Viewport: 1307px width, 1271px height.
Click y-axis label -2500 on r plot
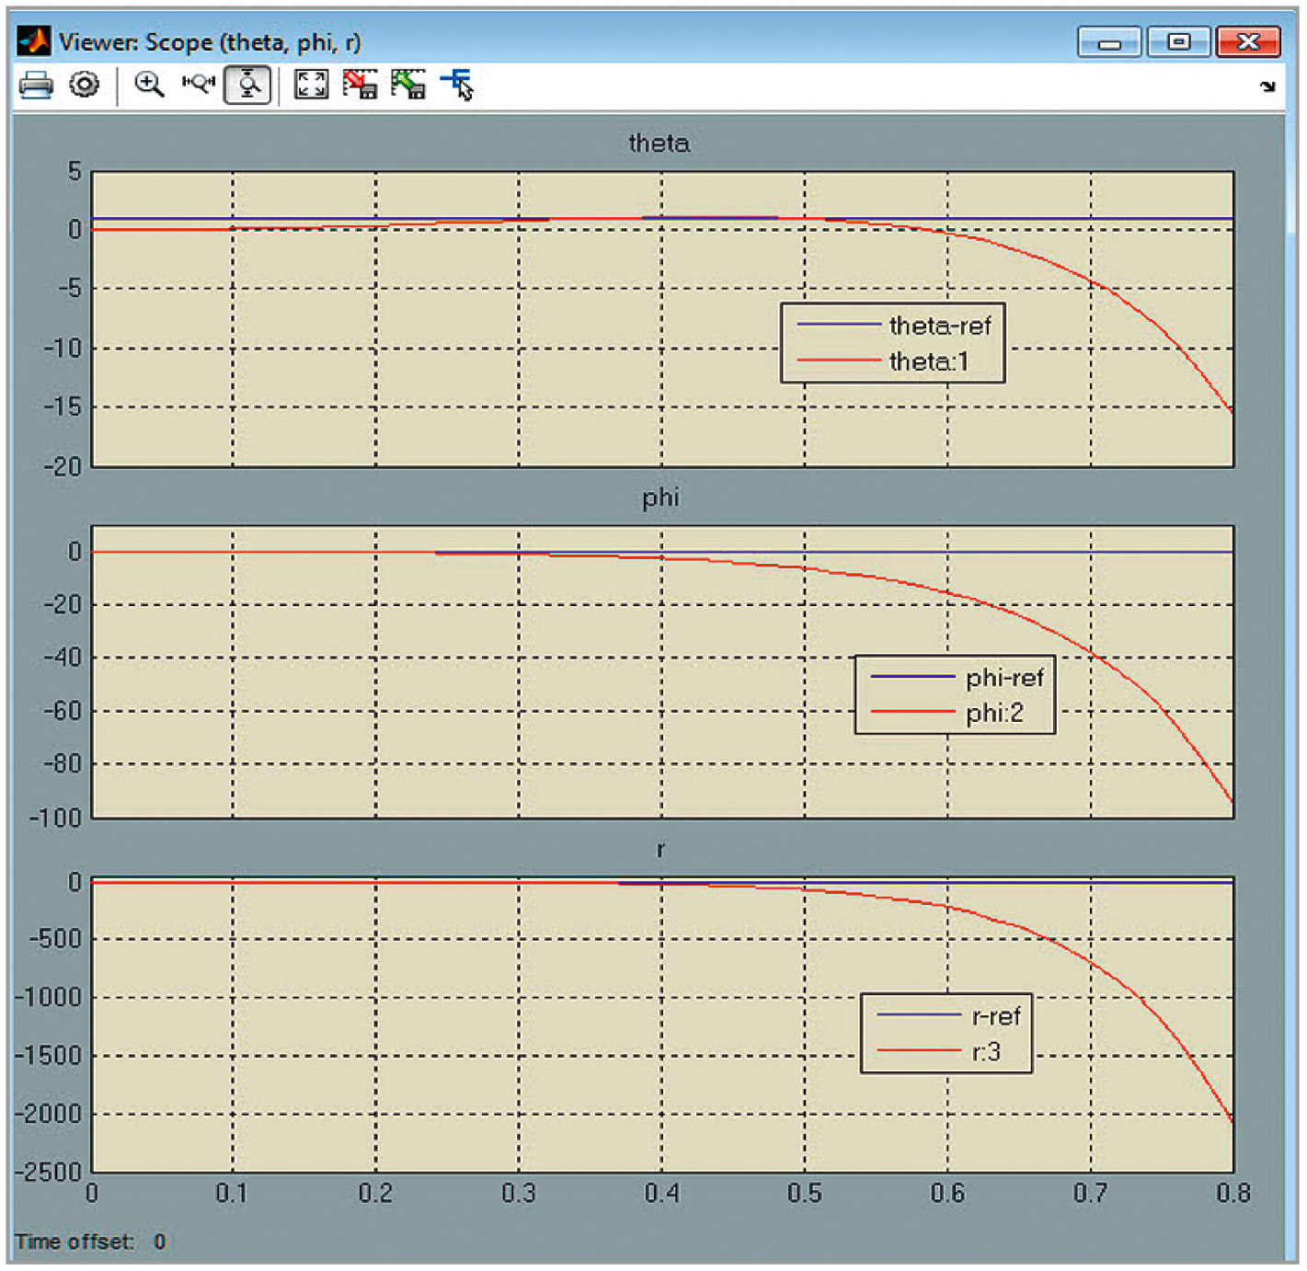(x=49, y=1173)
